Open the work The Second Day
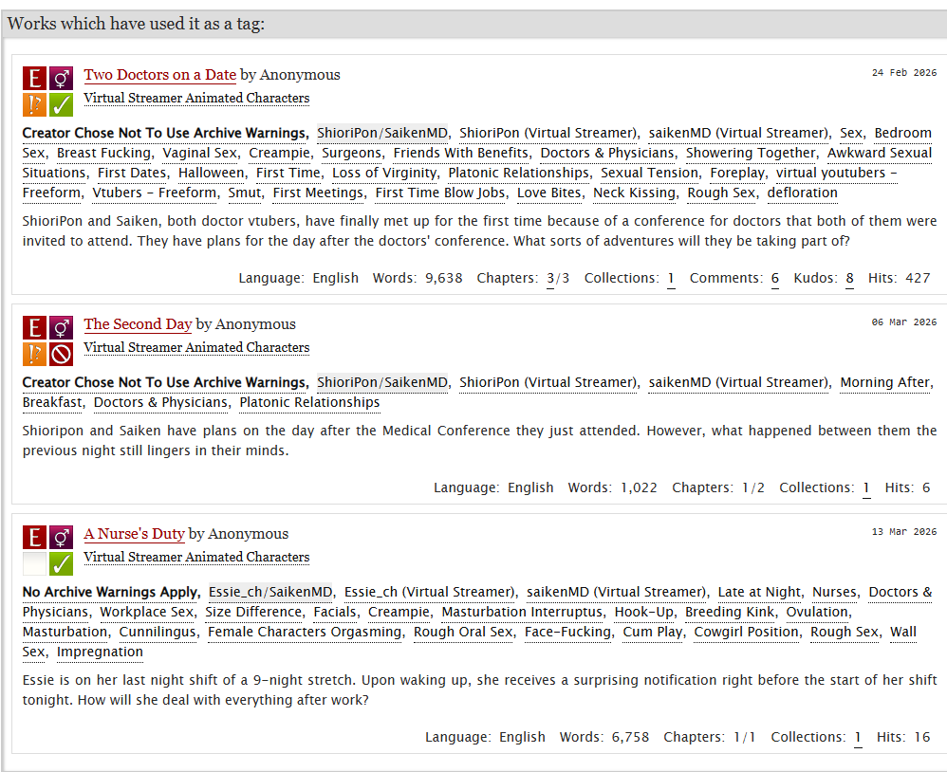Viewport: 947px width, 772px height. point(138,324)
